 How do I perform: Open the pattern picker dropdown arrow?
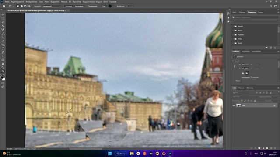tap(113, 6)
